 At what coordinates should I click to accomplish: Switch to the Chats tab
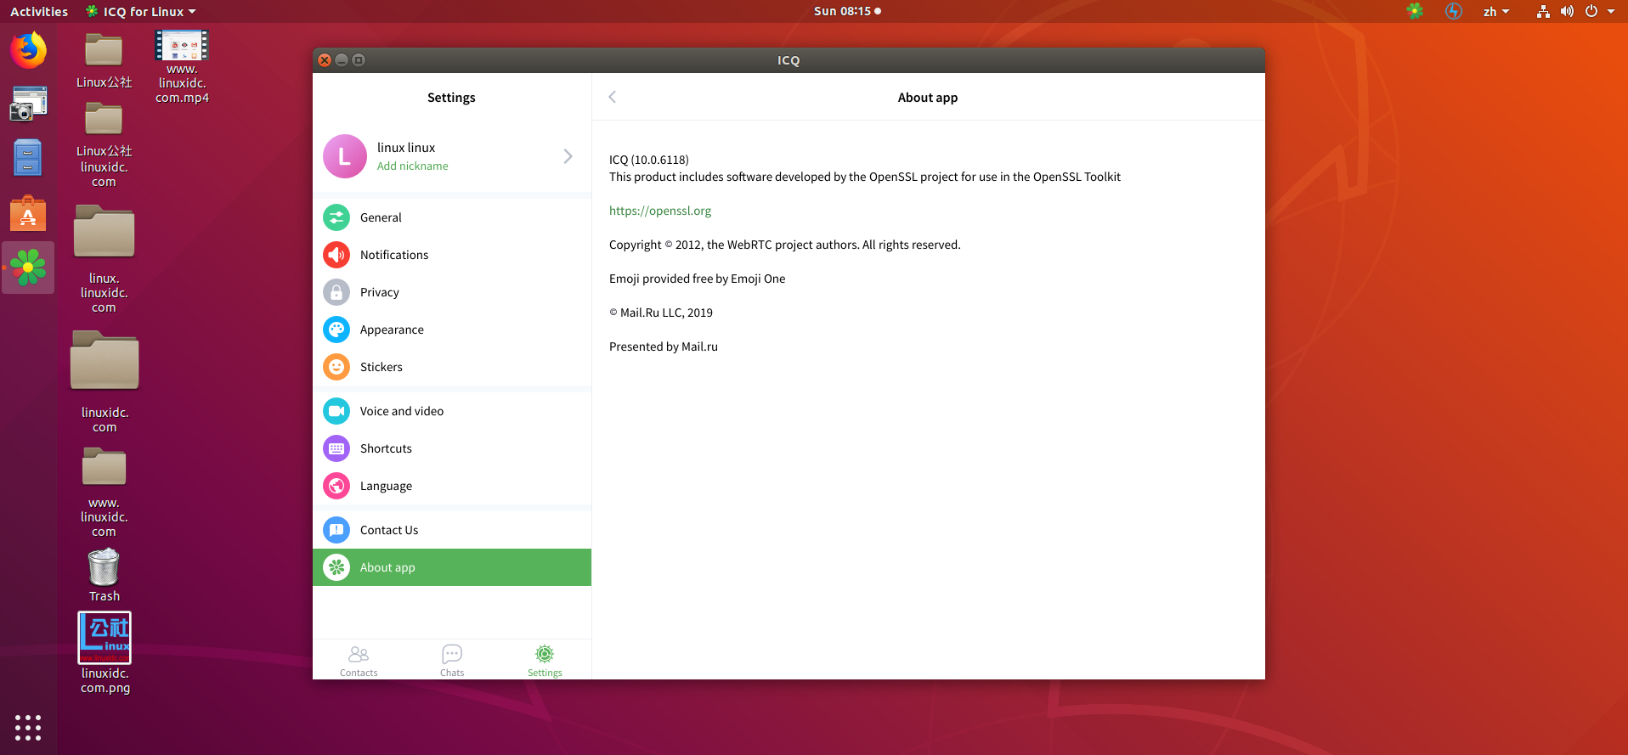452,660
